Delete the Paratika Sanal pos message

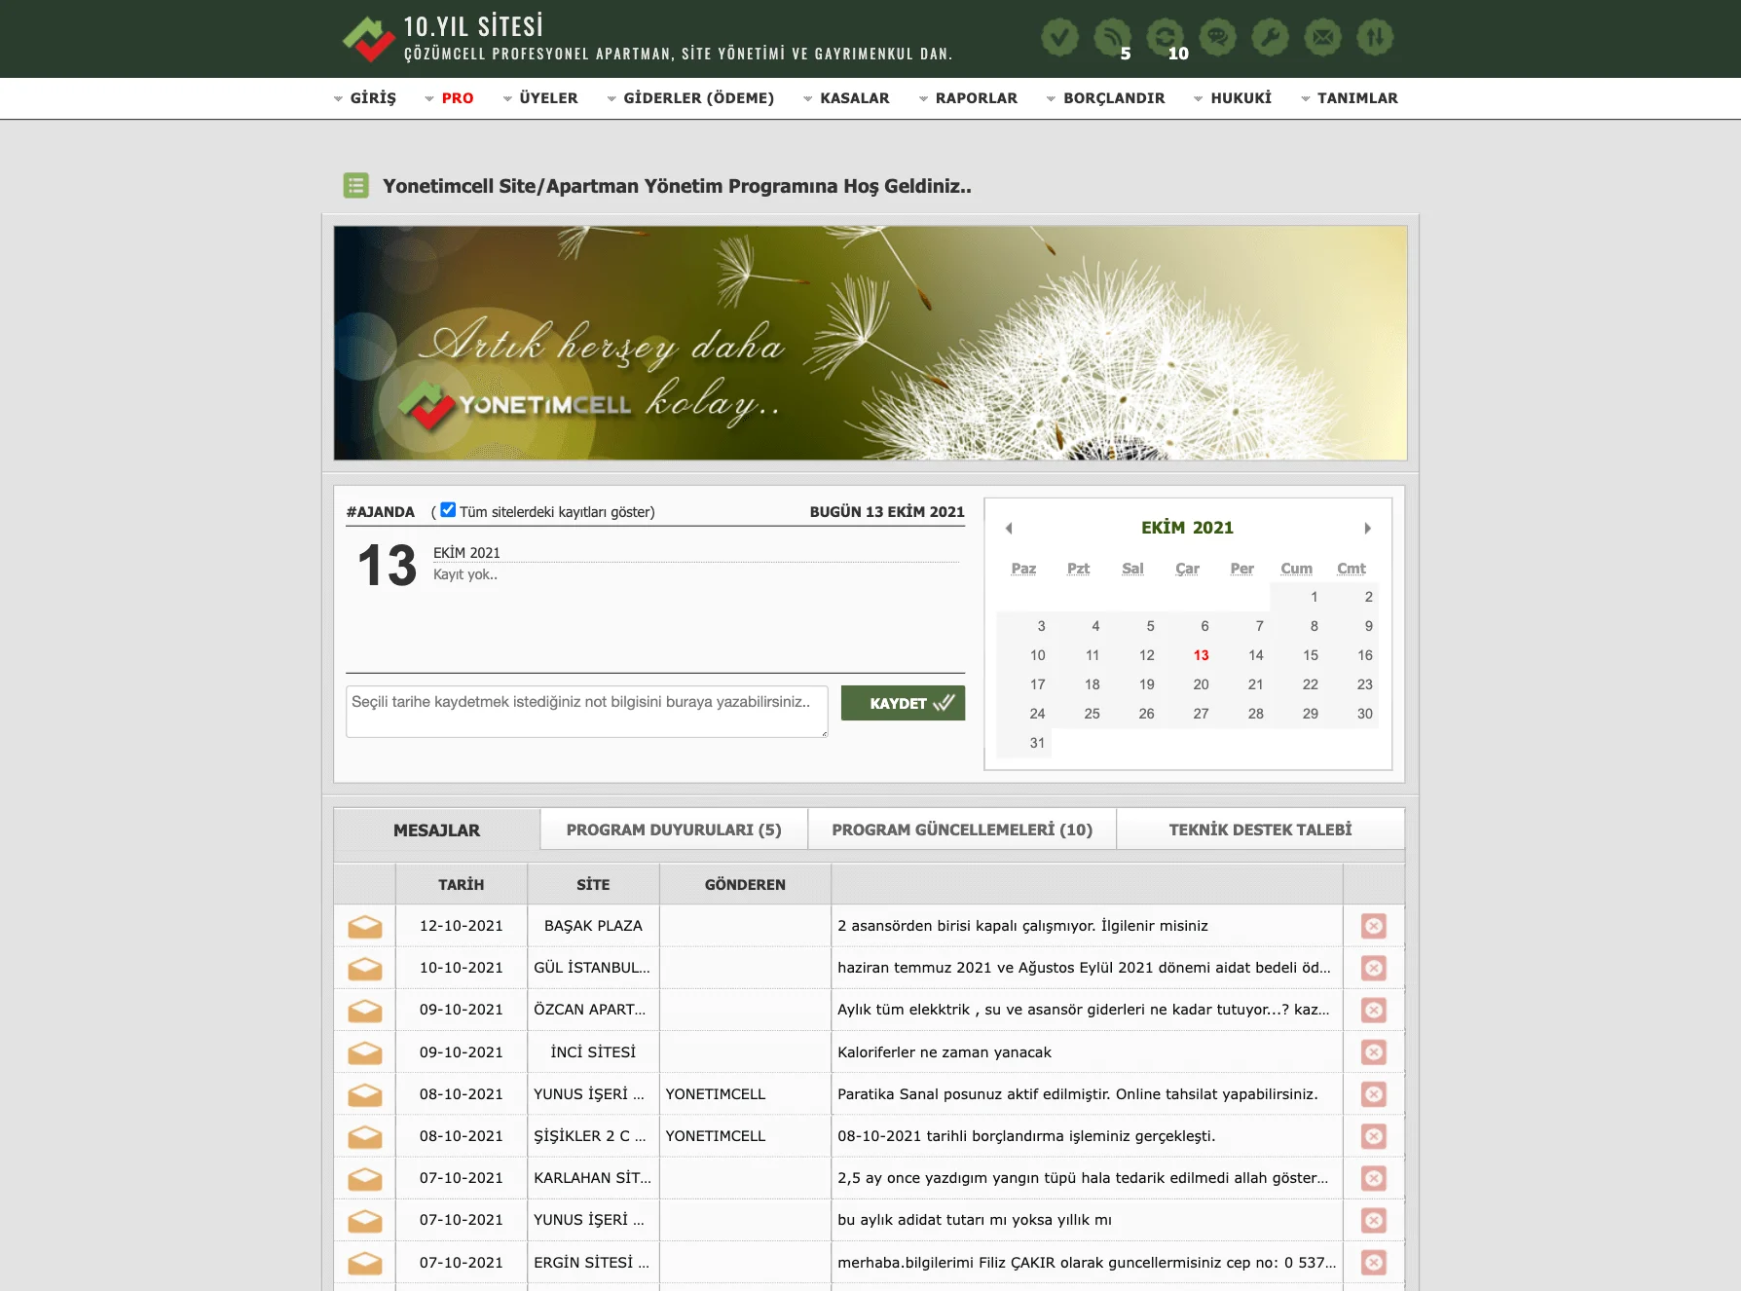[x=1374, y=1094]
